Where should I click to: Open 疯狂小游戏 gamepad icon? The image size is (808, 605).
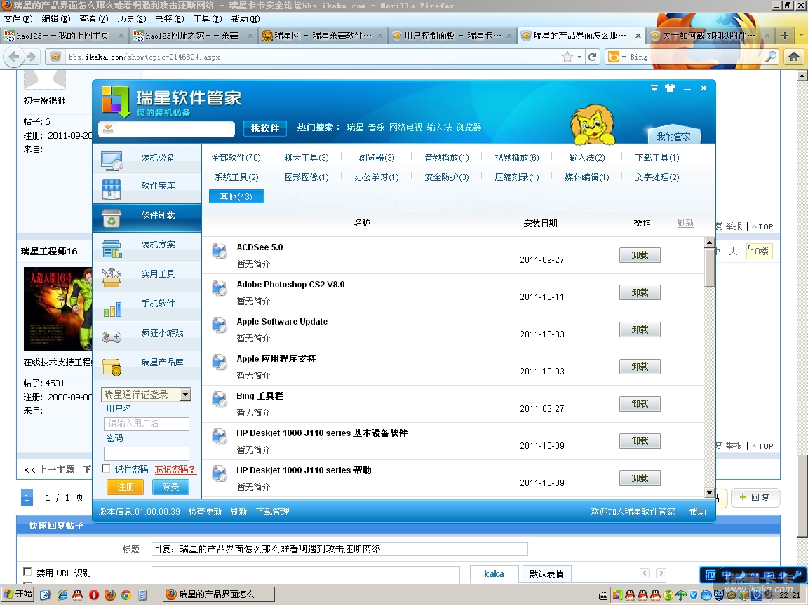(112, 337)
